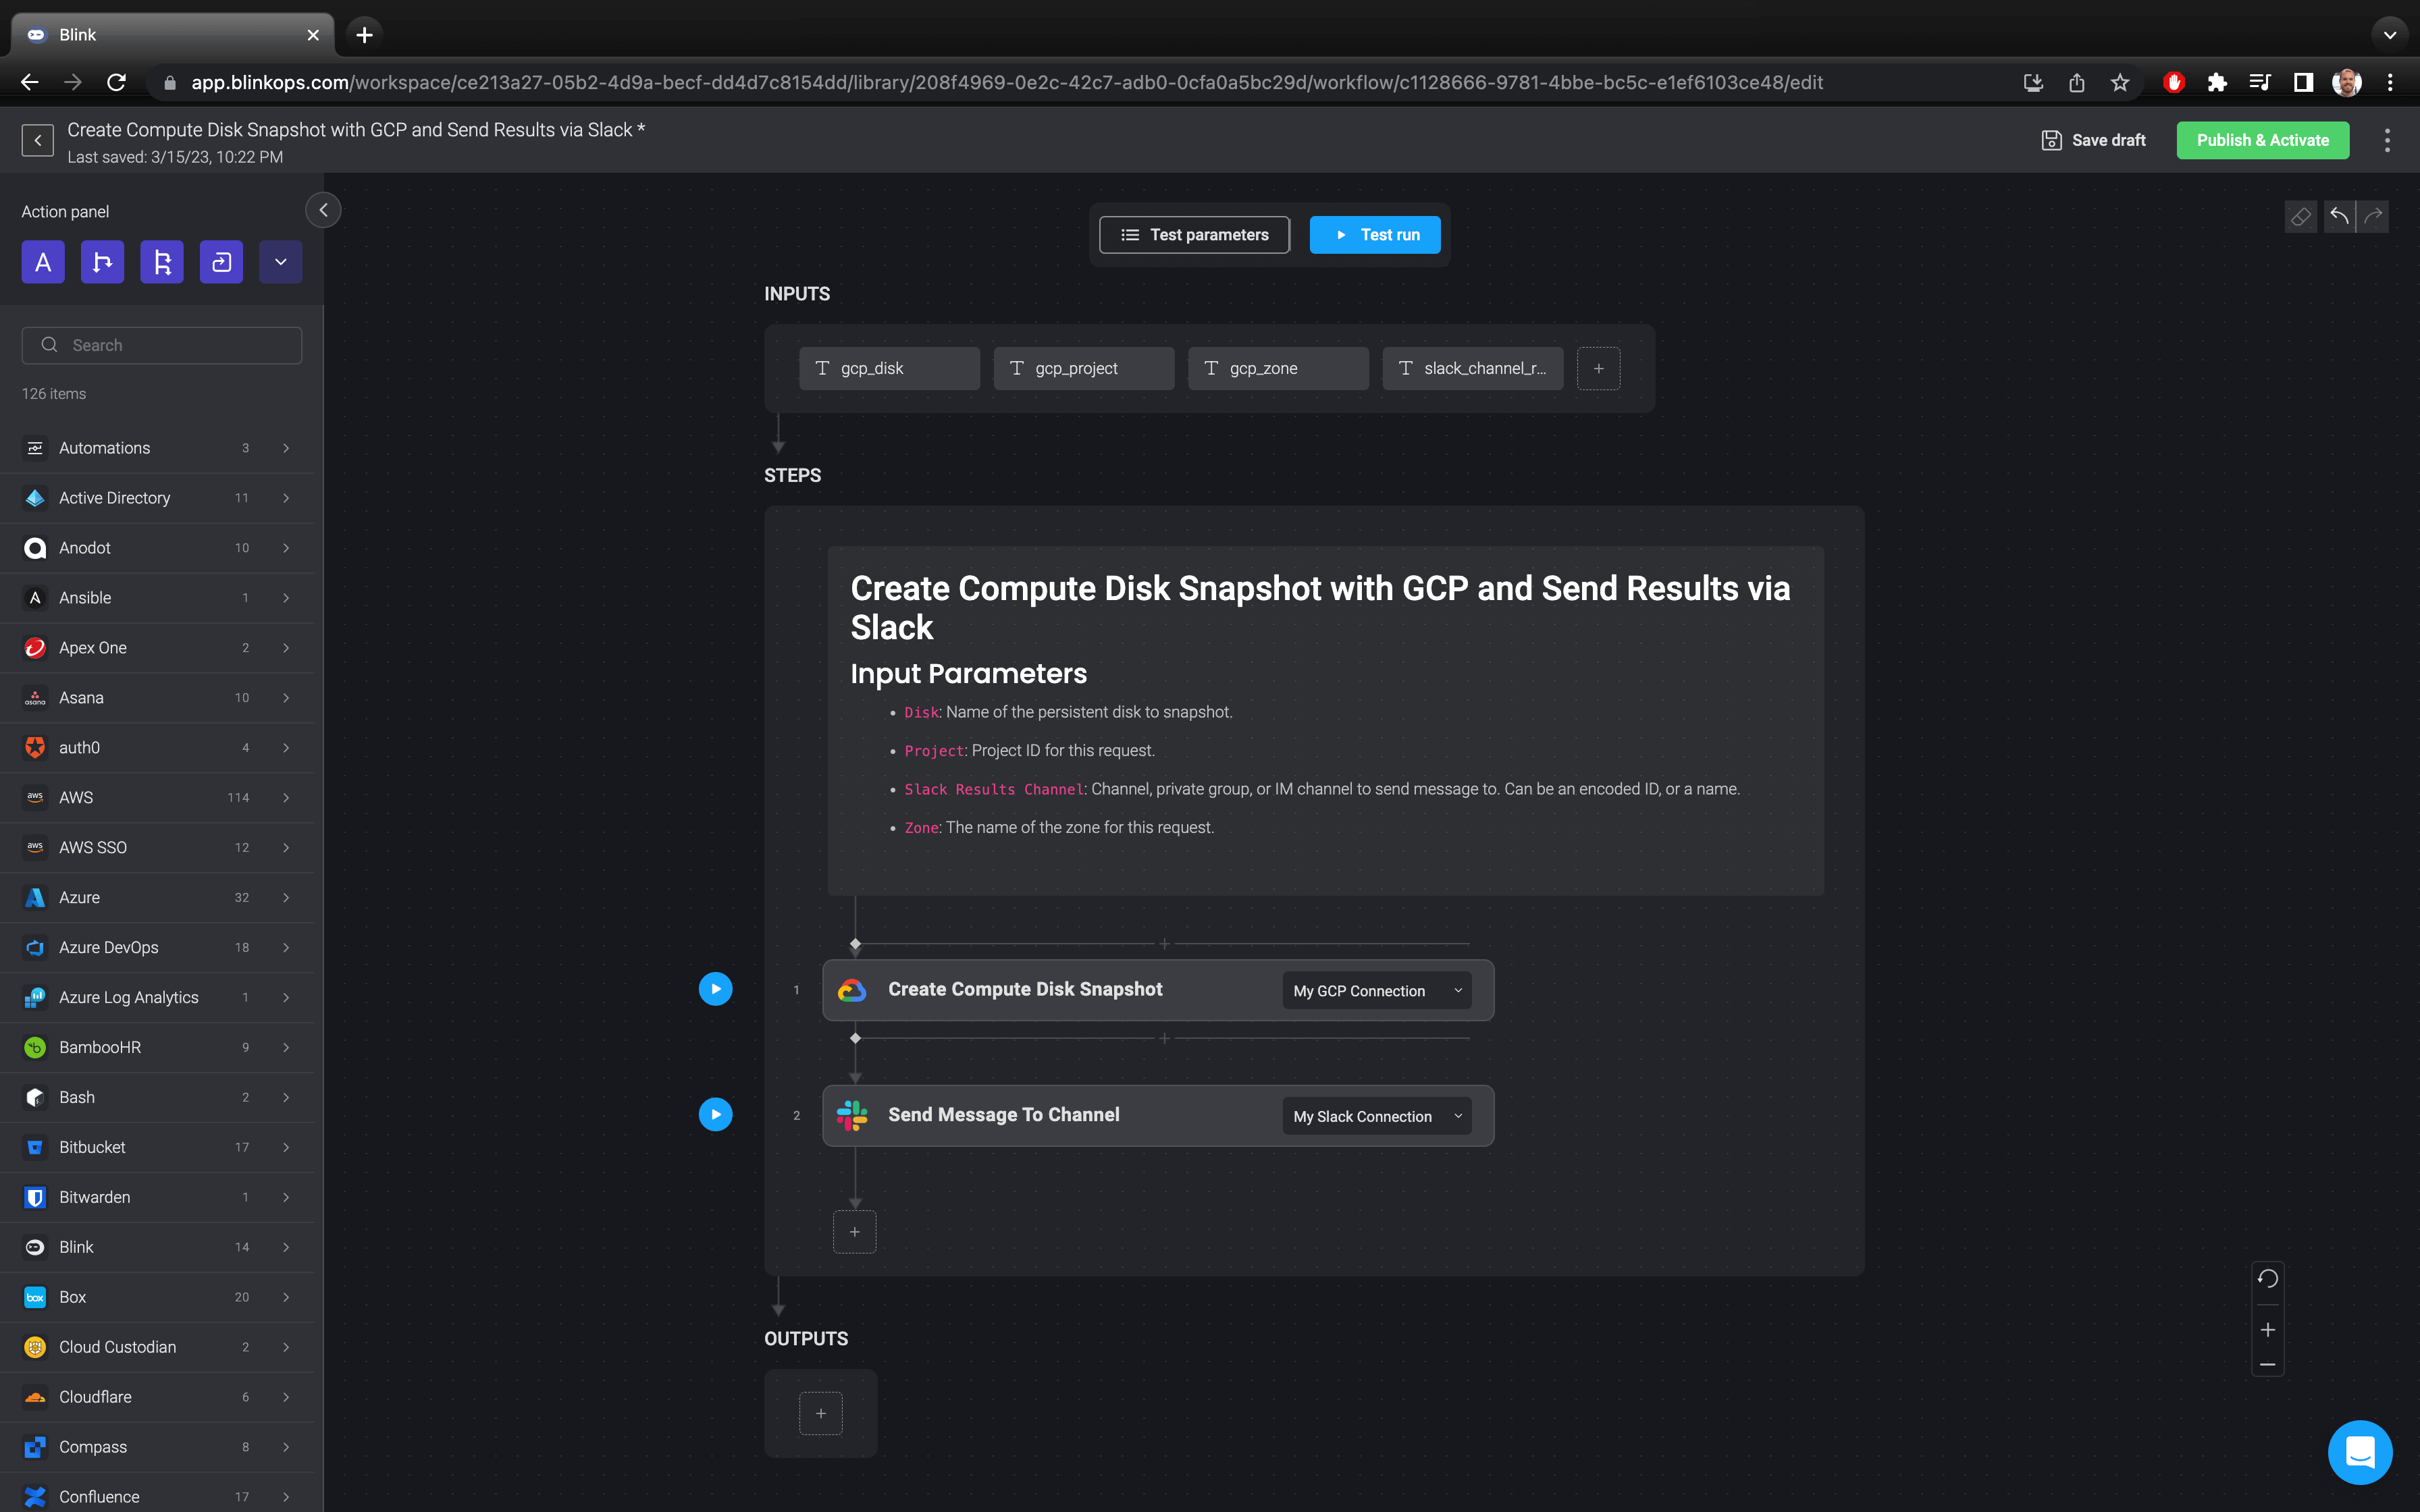Select the loop step tool

pos(221,262)
